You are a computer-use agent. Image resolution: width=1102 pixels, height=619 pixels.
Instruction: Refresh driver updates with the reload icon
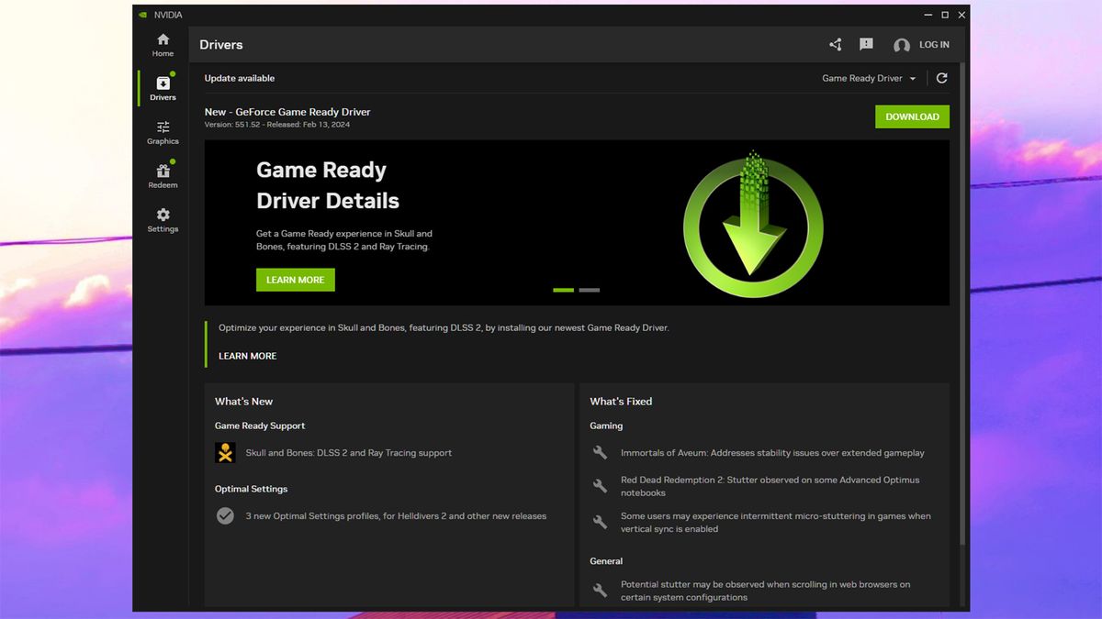(941, 78)
